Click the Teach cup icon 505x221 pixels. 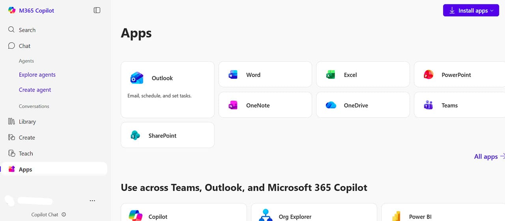[x=11, y=153]
